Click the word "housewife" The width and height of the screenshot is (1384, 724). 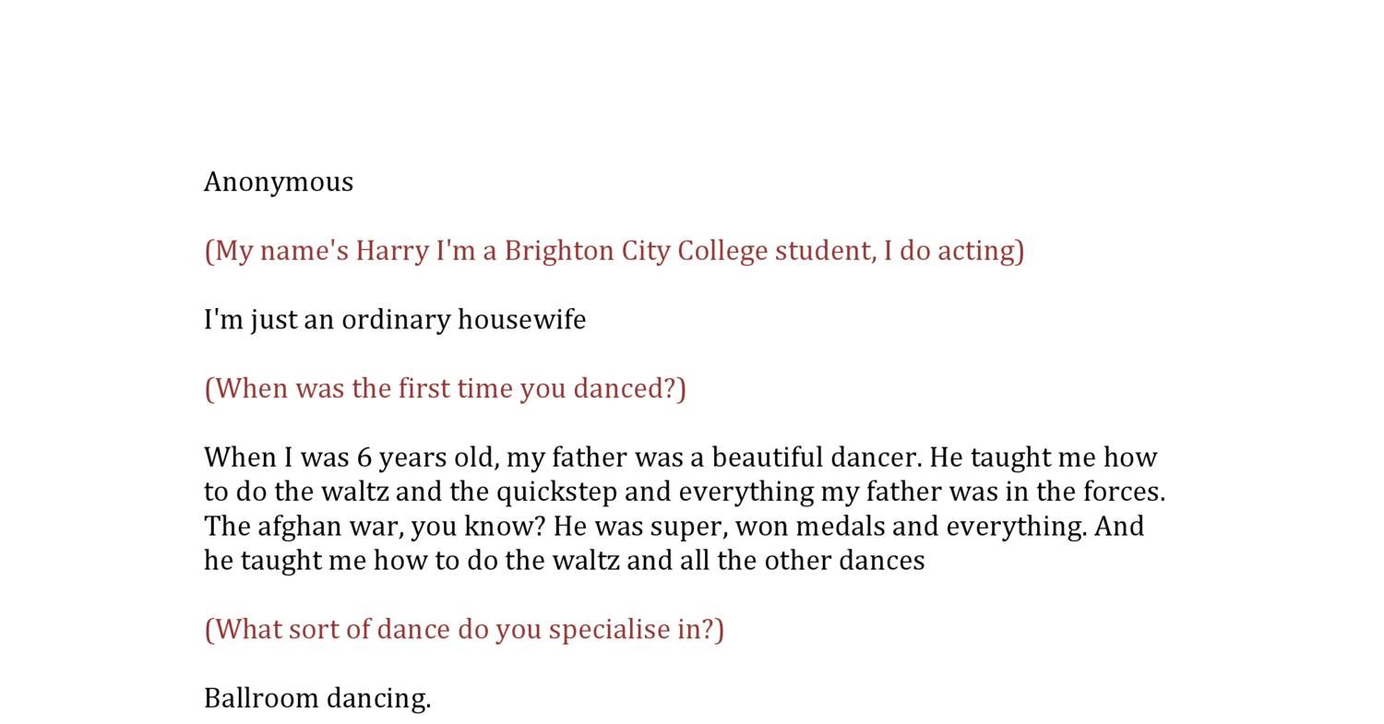coord(521,320)
